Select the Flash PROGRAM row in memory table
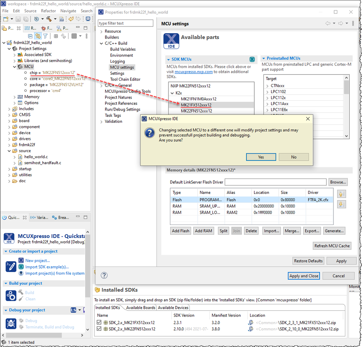 (x=251, y=200)
